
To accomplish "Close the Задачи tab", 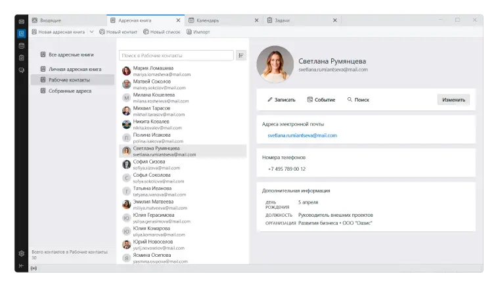I will tap(335, 20).
